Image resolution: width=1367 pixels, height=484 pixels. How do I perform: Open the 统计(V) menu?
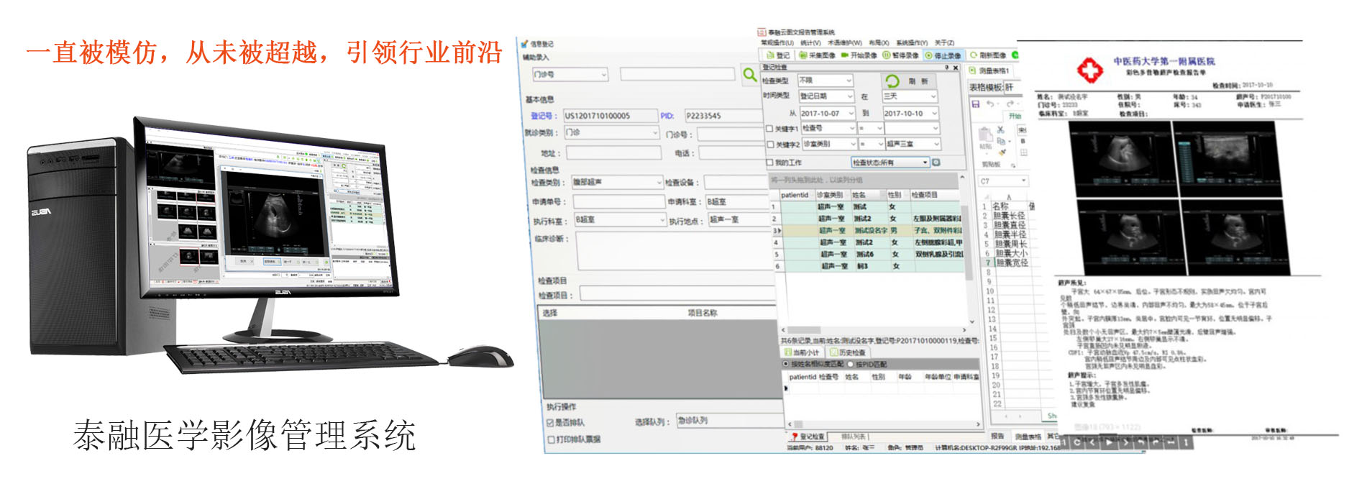810,43
